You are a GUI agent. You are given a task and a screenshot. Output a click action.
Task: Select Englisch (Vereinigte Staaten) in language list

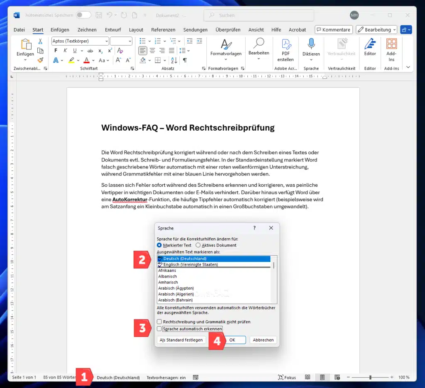(x=214, y=264)
